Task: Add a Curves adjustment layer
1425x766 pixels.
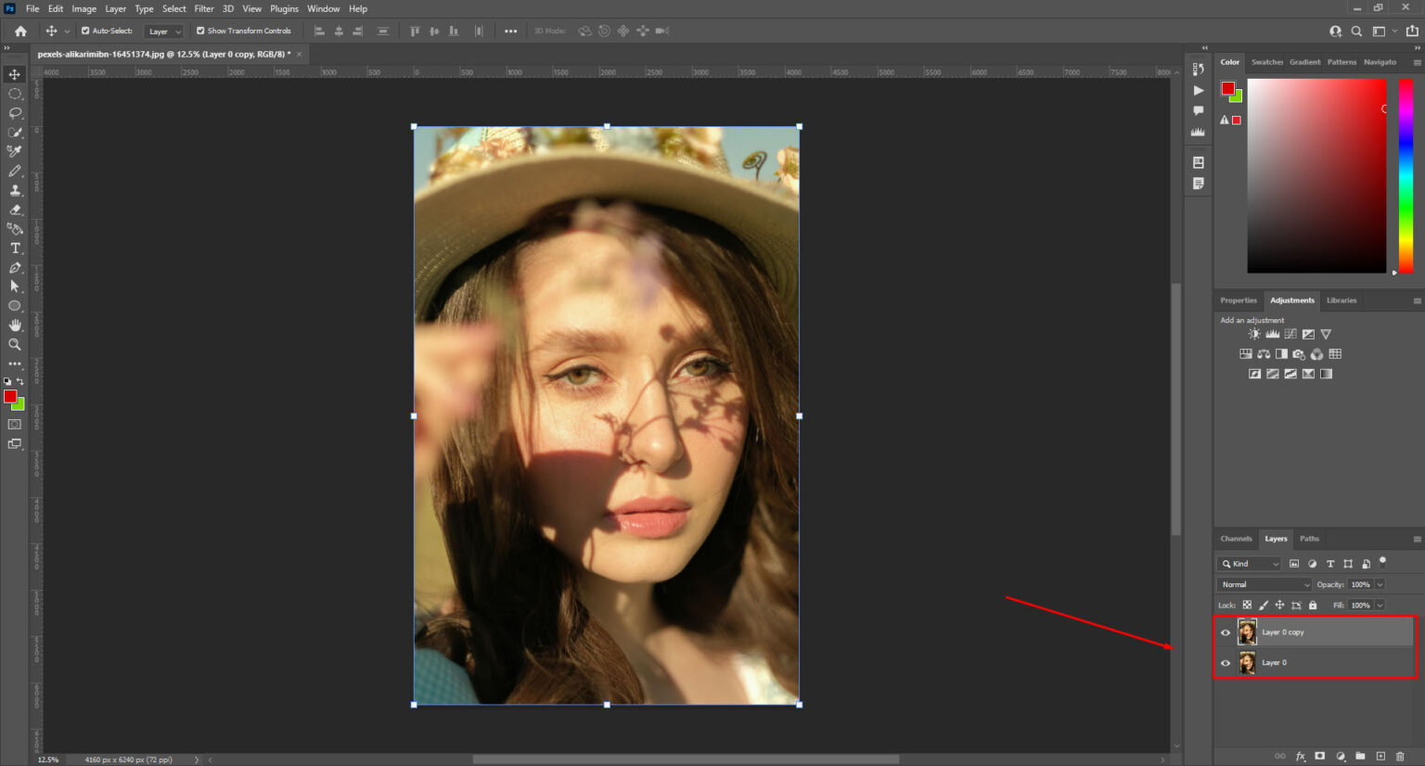Action: click(1290, 333)
